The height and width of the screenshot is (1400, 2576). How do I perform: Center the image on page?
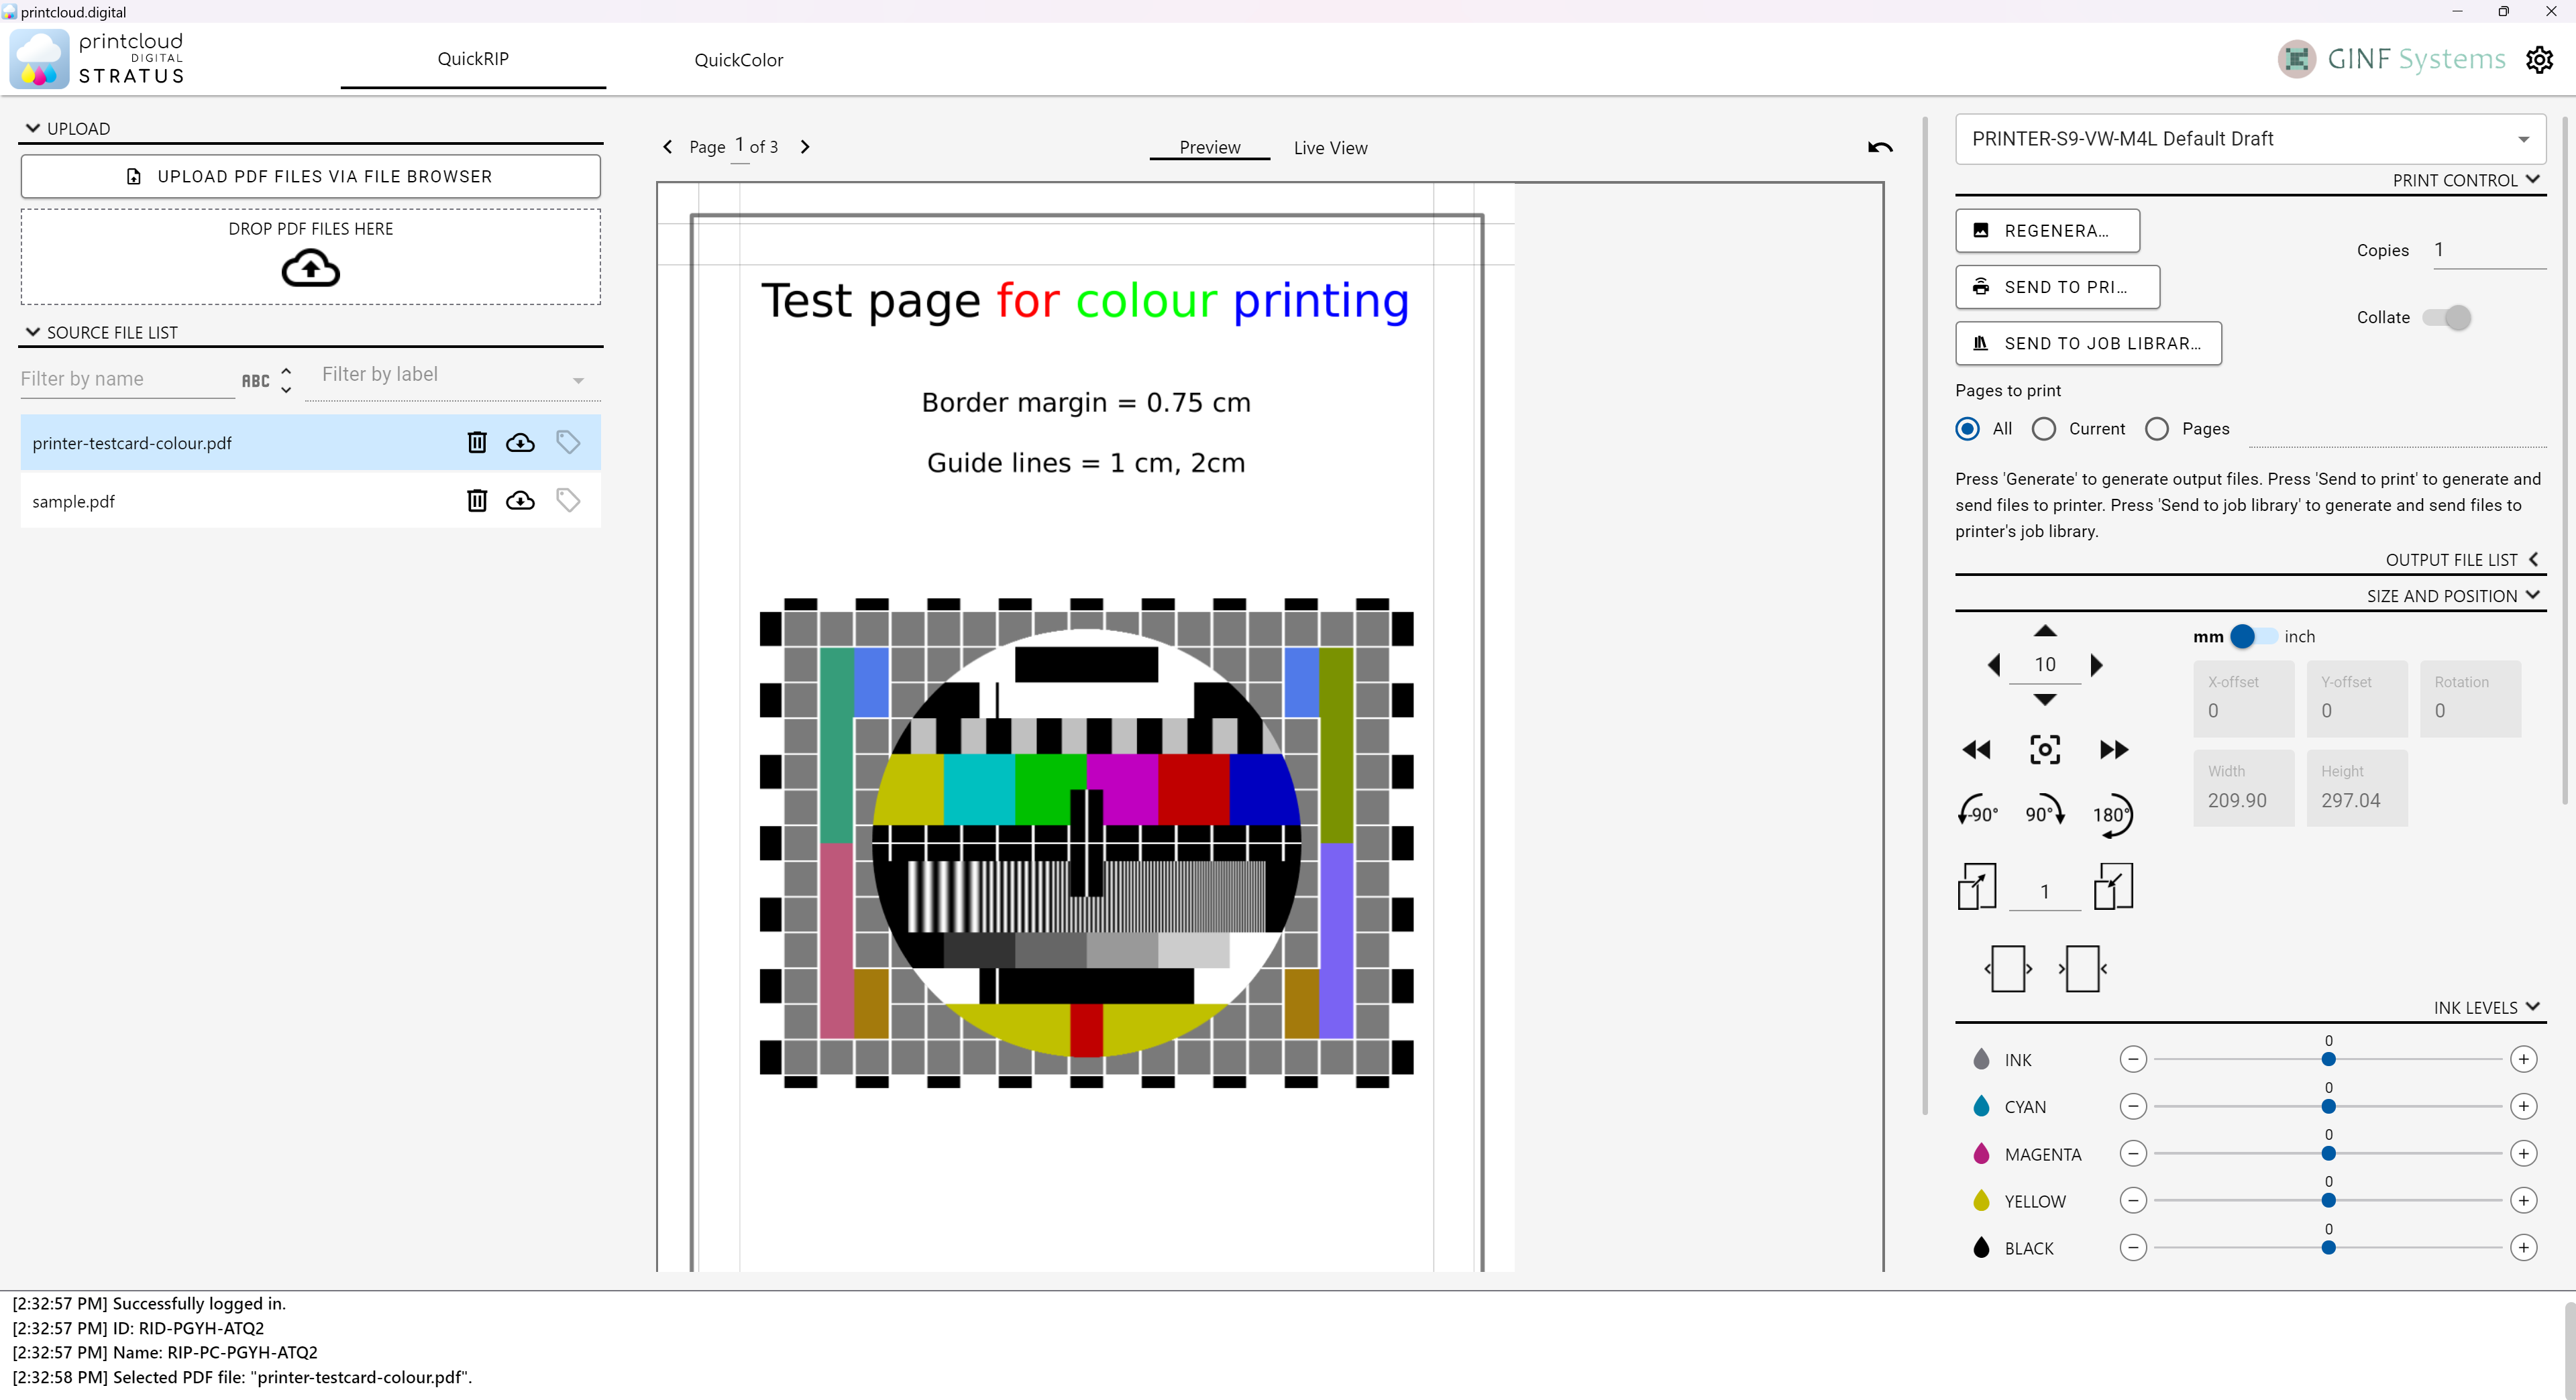pyautogui.click(x=2045, y=750)
